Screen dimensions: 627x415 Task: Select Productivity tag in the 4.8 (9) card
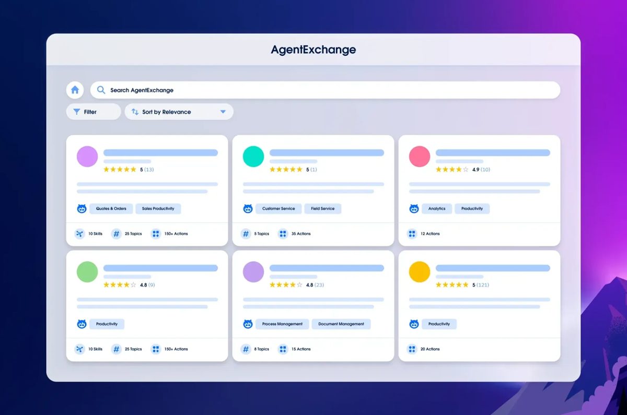(x=107, y=324)
